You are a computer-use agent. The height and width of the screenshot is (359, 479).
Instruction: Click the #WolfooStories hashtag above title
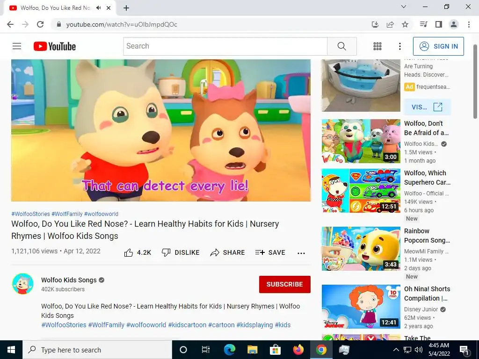tap(30, 214)
